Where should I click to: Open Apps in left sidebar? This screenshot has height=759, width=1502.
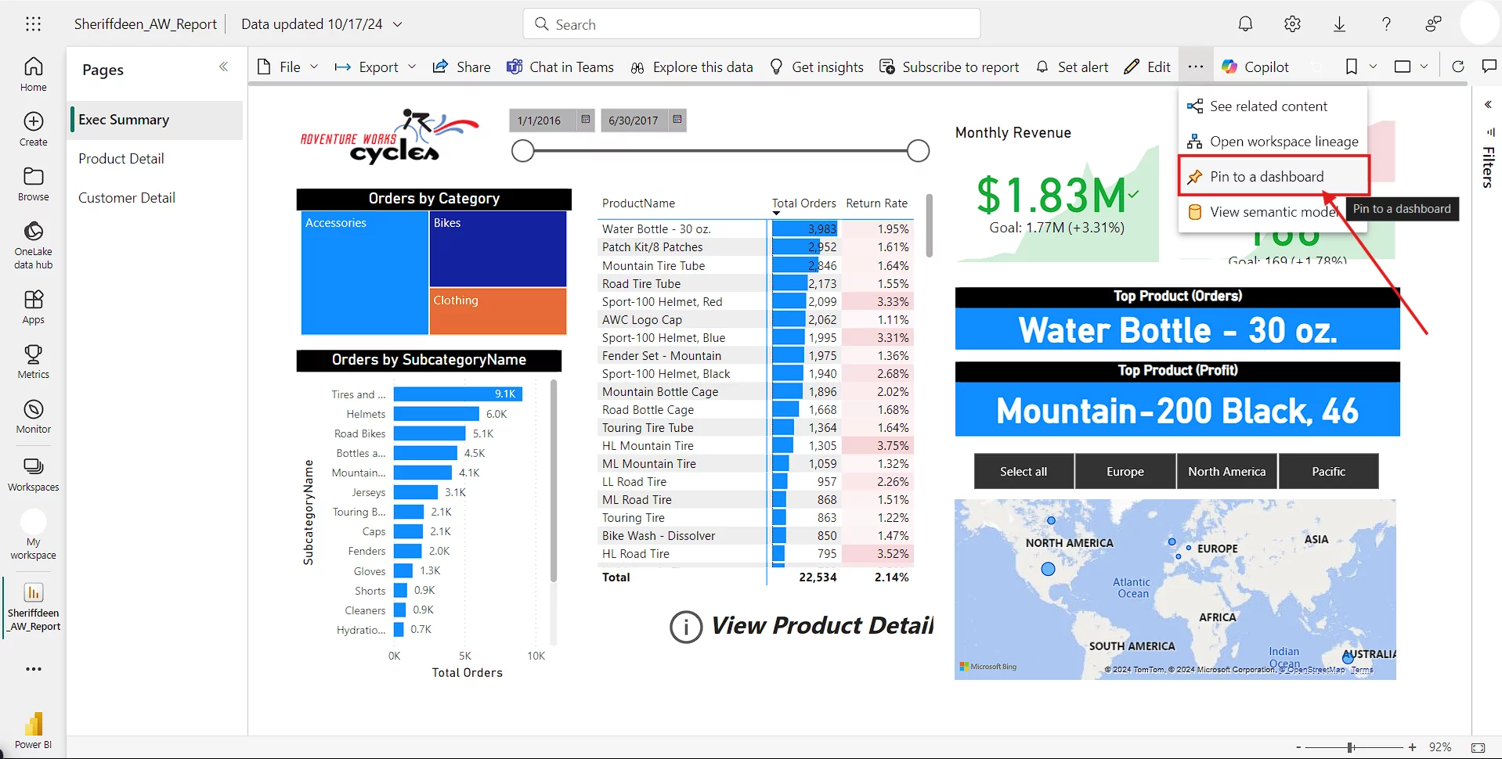pyautogui.click(x=34, y=307)
